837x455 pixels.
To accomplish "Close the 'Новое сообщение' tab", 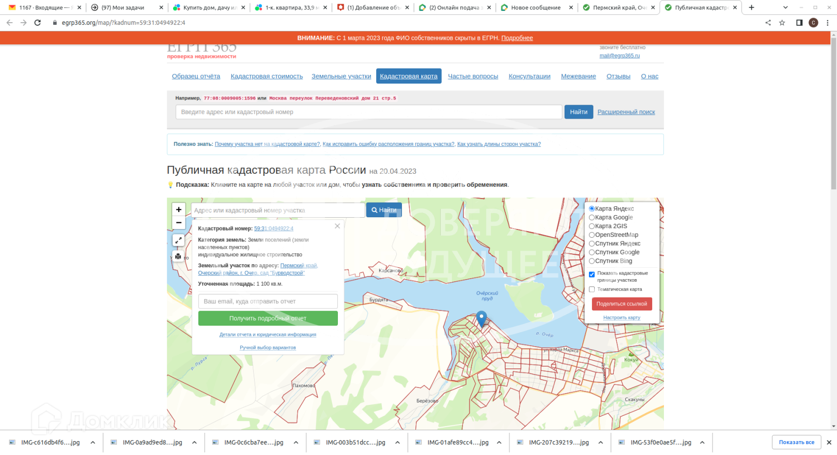I will point(571,8).
